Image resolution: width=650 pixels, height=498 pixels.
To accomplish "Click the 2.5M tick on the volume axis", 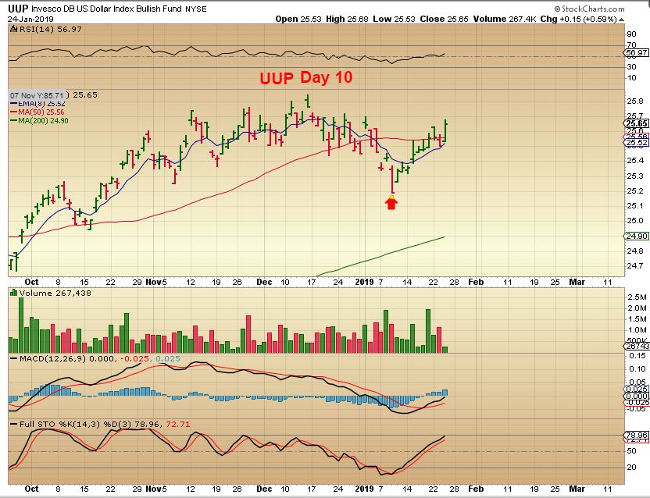I will coord(637,297).
